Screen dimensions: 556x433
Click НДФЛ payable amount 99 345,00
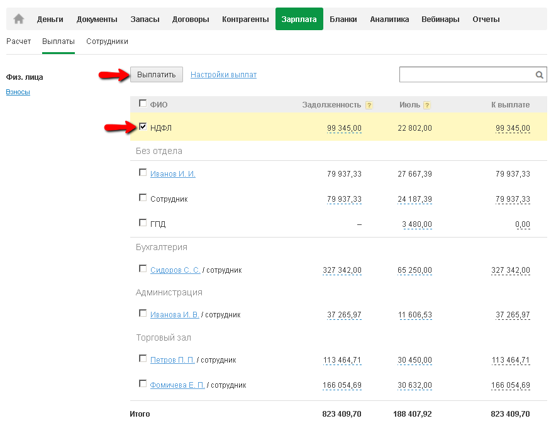pos(513,128)
